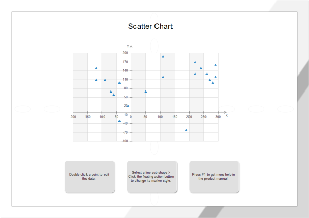Select the triangle marker at X -90, Y 110
This screenshot has width=309, height=218.
105,80
